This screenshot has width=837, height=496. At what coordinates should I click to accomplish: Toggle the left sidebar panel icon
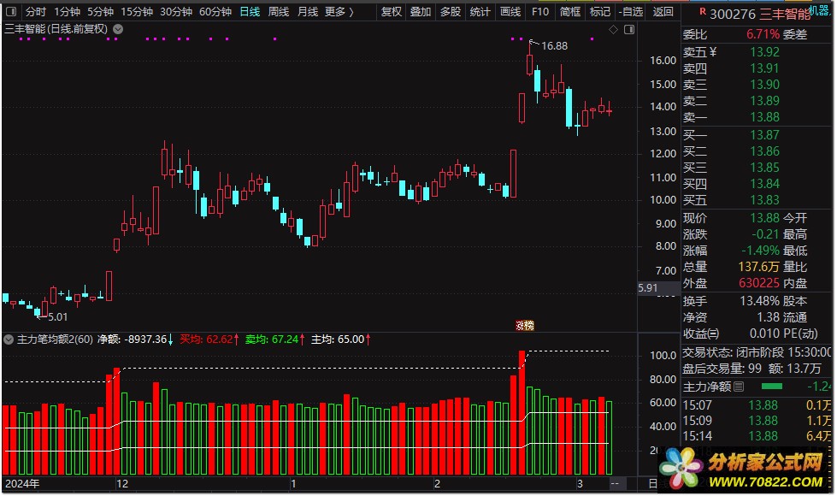[x=10, y=11]
